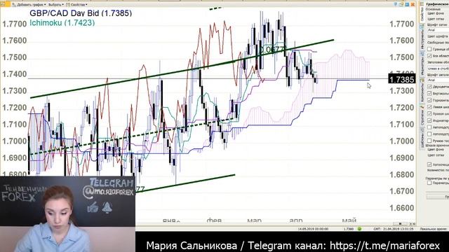Click Локальное время status bar entry
449x252 pixels.
click(x=434, y=229)
